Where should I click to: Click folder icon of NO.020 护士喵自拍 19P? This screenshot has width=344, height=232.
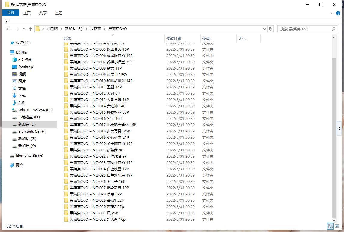tap(66, 144)
